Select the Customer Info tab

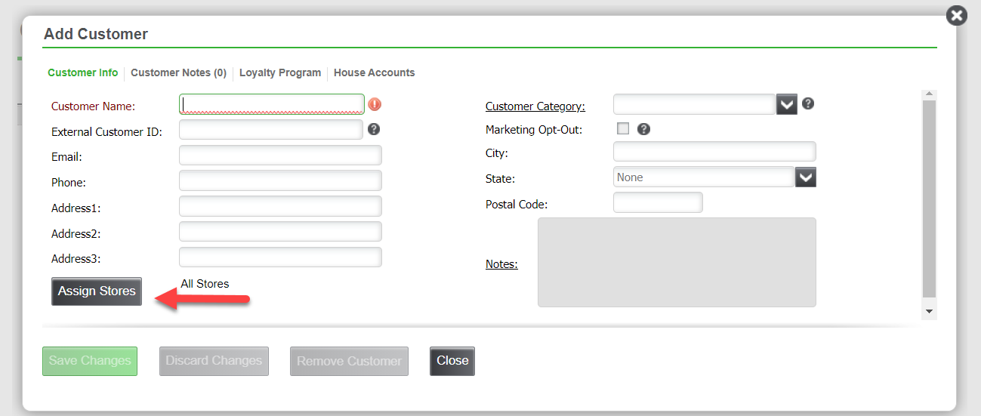[x=82, y=72]
